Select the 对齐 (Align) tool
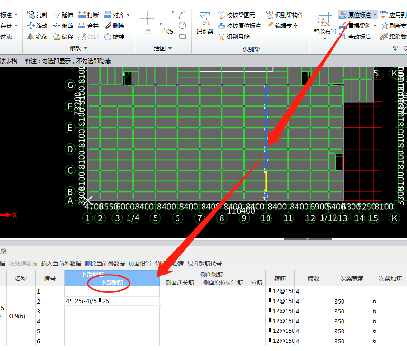The image size is (407, 351). point(114,15)
